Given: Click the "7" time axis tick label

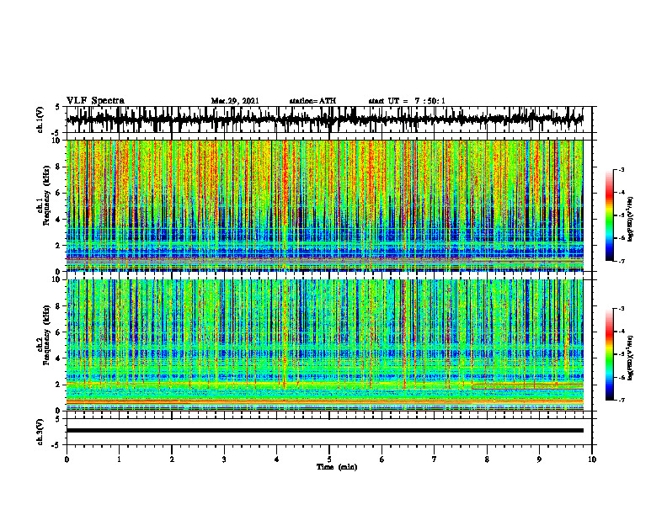Looking at the screenshot, I should [435, 459].
